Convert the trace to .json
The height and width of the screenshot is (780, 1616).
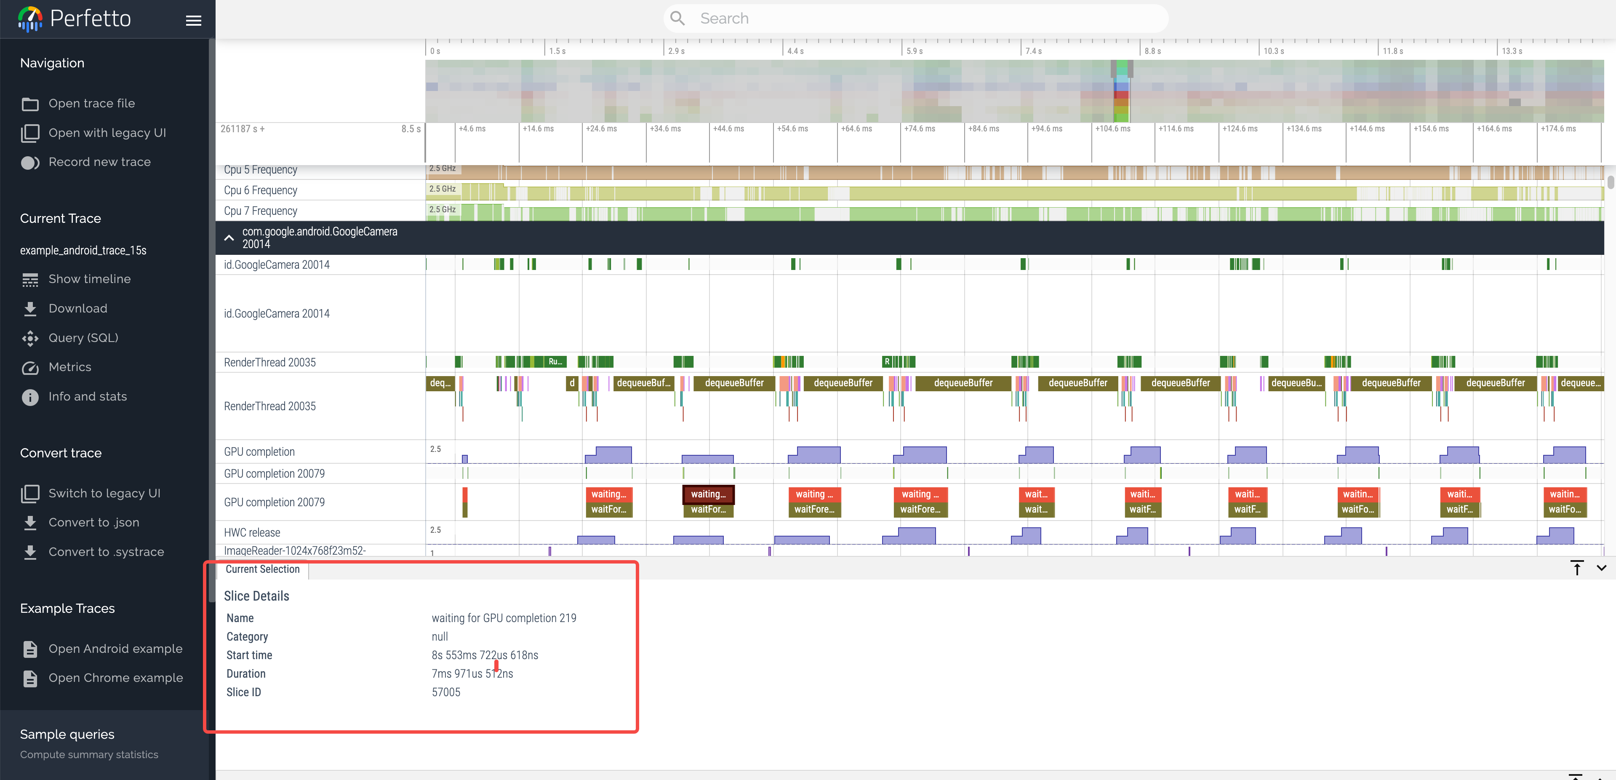[93, 522]
